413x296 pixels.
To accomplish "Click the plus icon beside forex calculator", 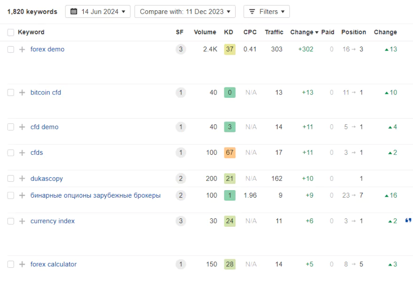I will point(22,264).
